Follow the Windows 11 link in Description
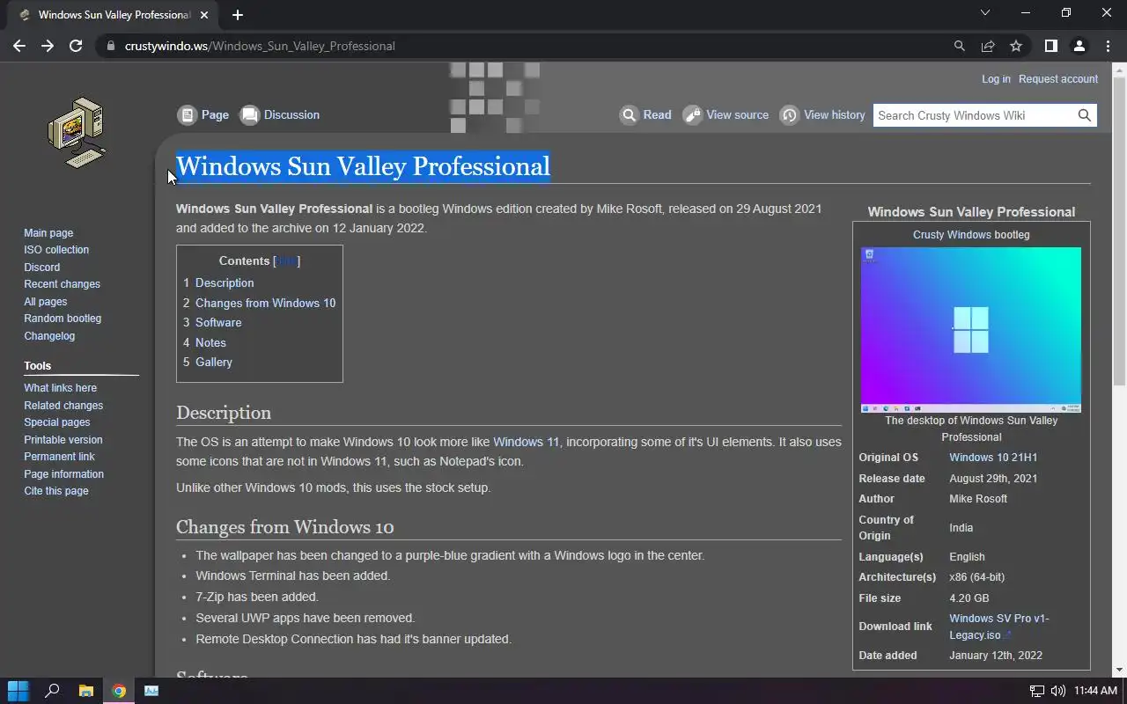 tap(526, 442)
